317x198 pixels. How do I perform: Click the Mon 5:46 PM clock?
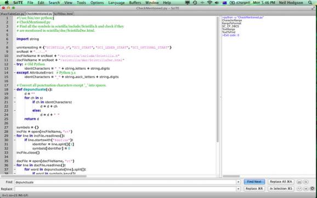point(264,3)
